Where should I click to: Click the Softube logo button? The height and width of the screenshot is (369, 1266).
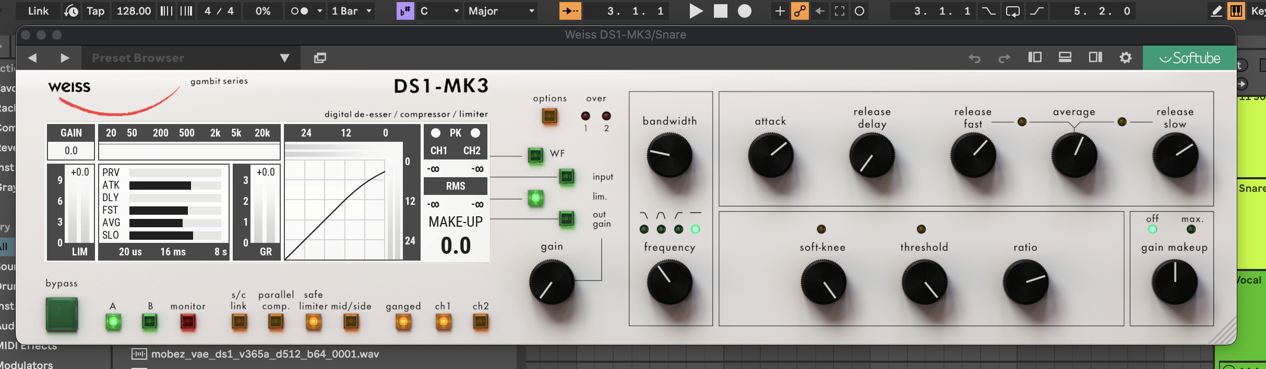1189,58
